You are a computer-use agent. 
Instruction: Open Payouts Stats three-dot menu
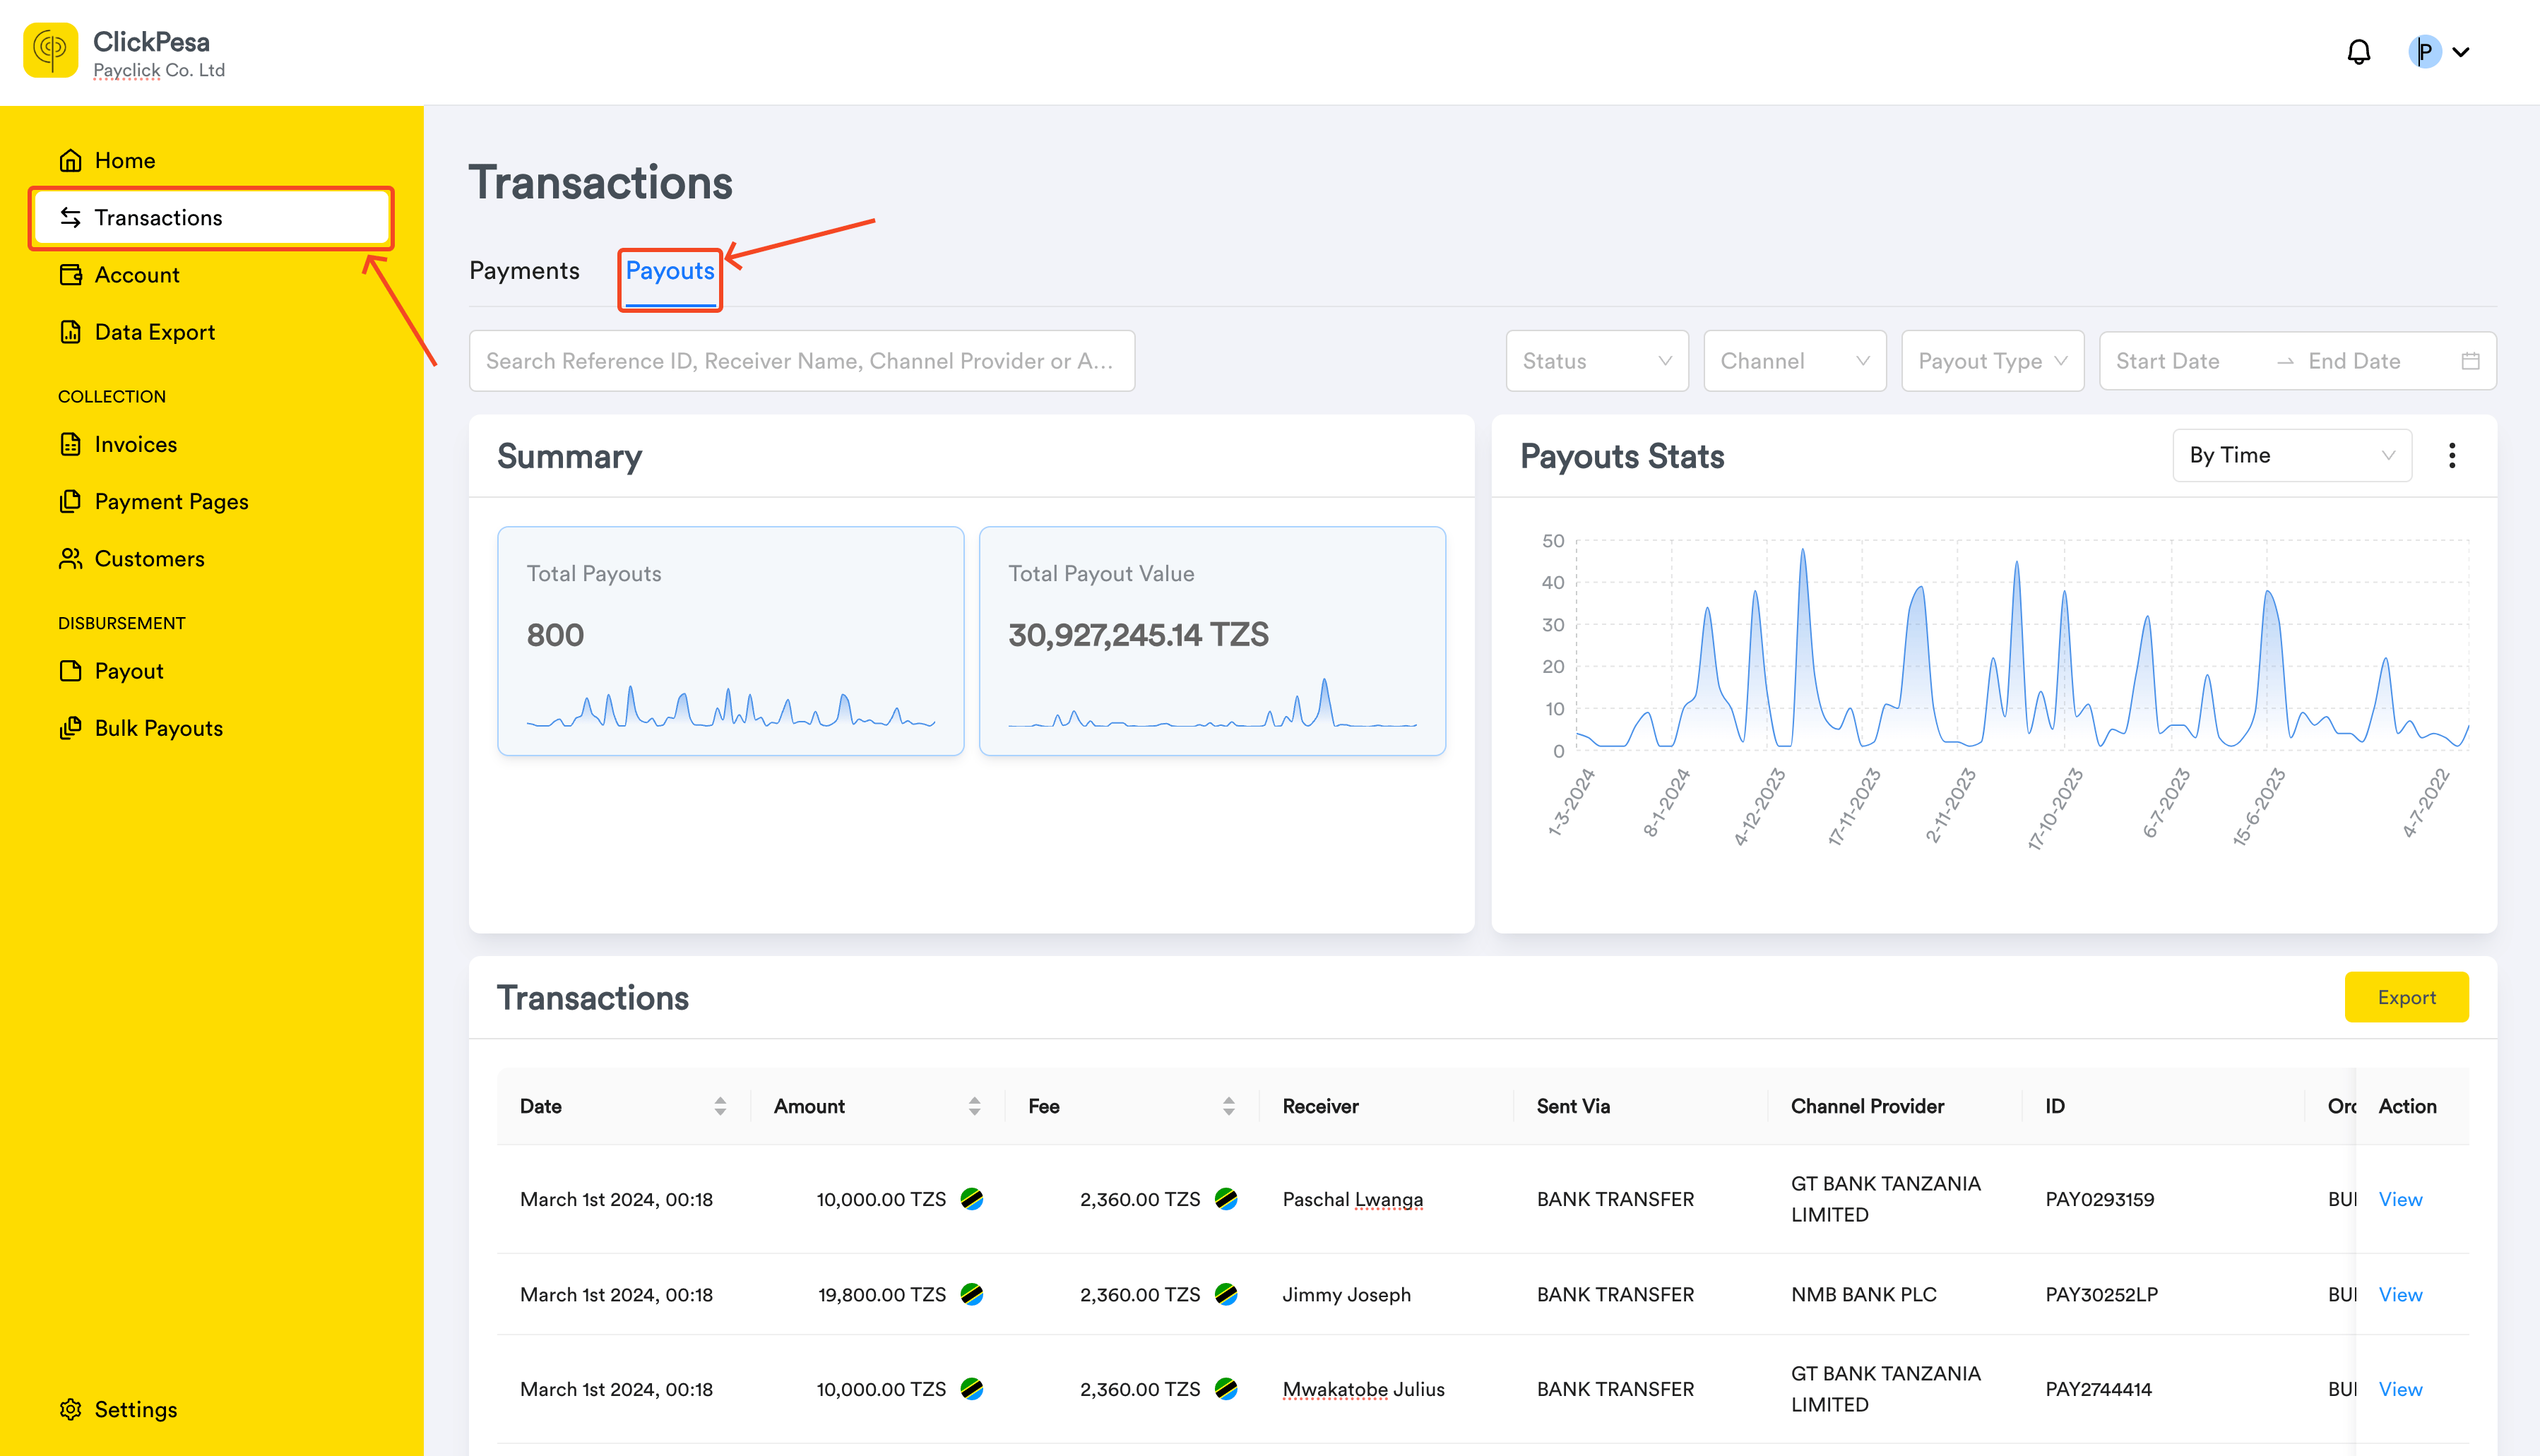(2452, 456)
